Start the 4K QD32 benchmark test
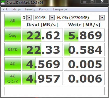Viewport: 109px width, 98px height. [13, 78]
